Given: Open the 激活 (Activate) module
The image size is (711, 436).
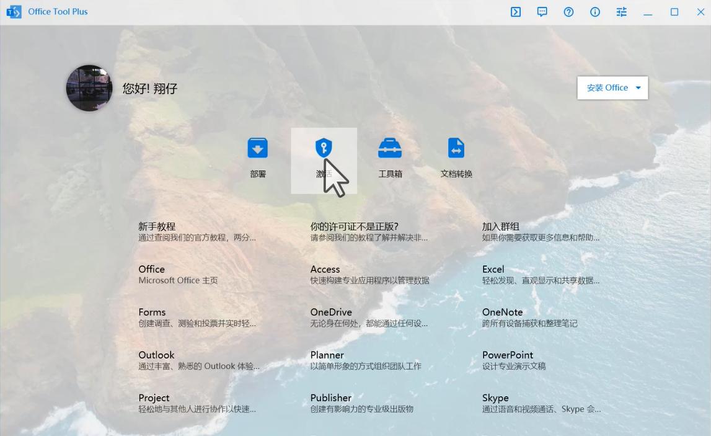Looking at the screenshot, I should [x=324, y=155].
